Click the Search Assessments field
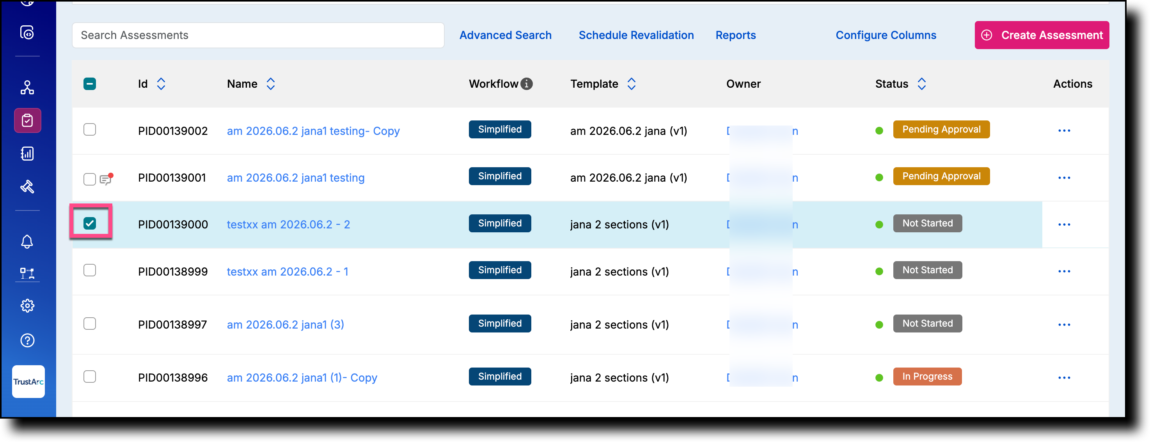 point(258,35)
